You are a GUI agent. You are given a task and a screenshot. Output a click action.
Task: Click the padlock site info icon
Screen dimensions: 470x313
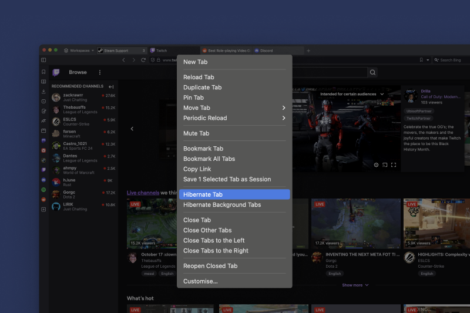(158, 60)
